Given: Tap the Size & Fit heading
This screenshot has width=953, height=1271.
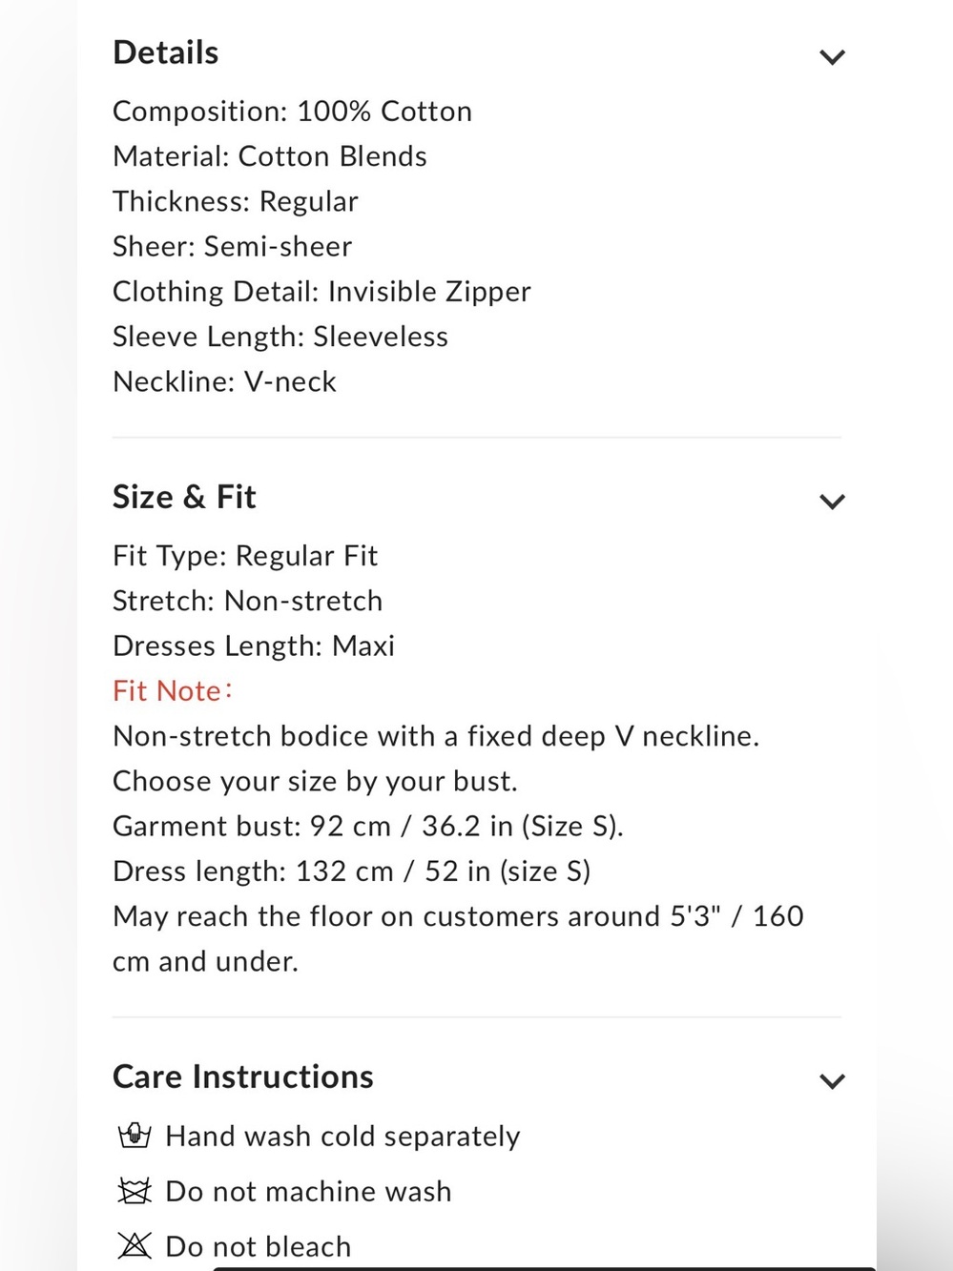Looking at the screenshot, I should [184, 497].
